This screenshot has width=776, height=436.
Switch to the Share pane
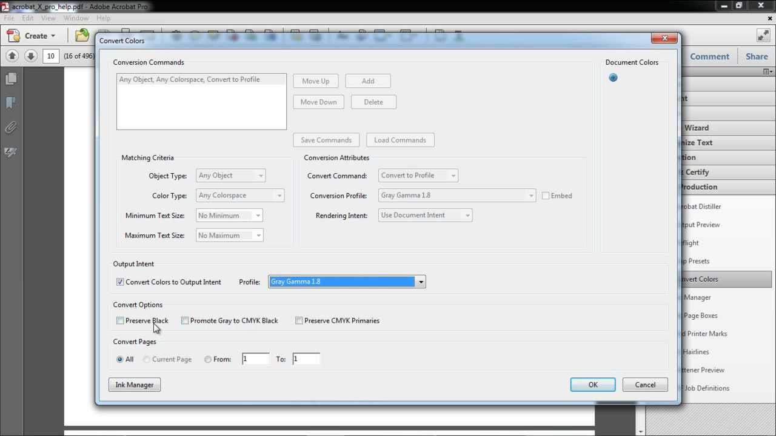(757, 56)
